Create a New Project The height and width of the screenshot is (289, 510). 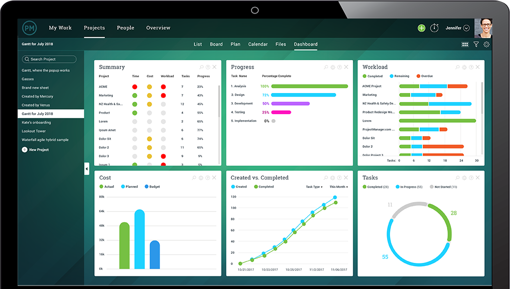(x=35, y=150)
